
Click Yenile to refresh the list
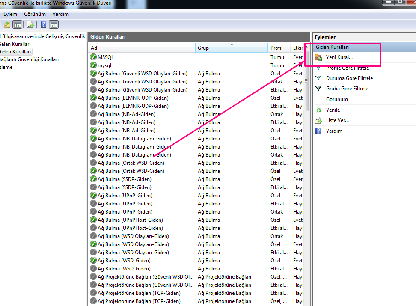tap(333, 110)
